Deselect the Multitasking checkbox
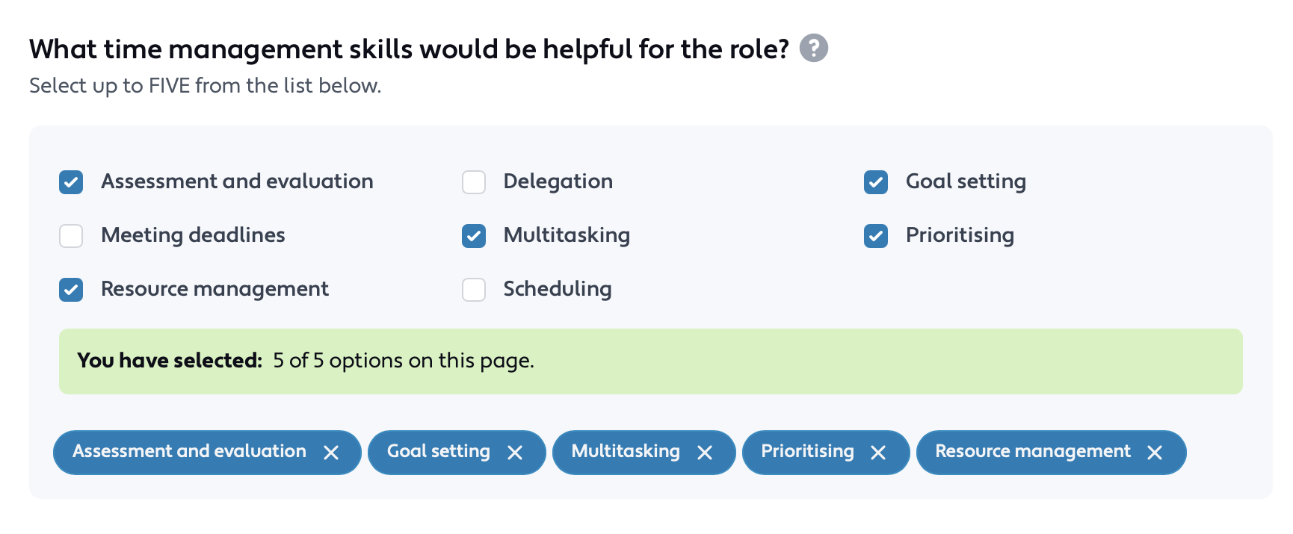Viewport: 1293px width, 534px height. tap(474, 236)
